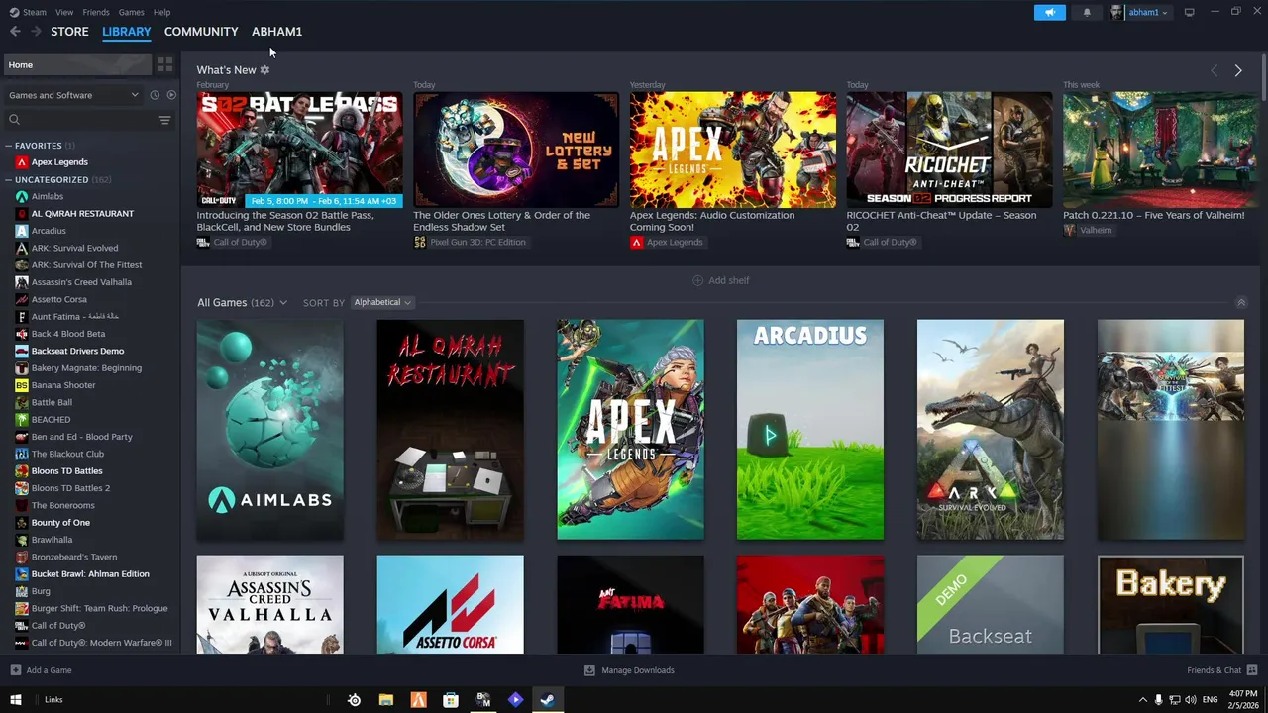Select Arcadius in the sidebar list
The image size is (1268, 713).
(x=49, y=231)
